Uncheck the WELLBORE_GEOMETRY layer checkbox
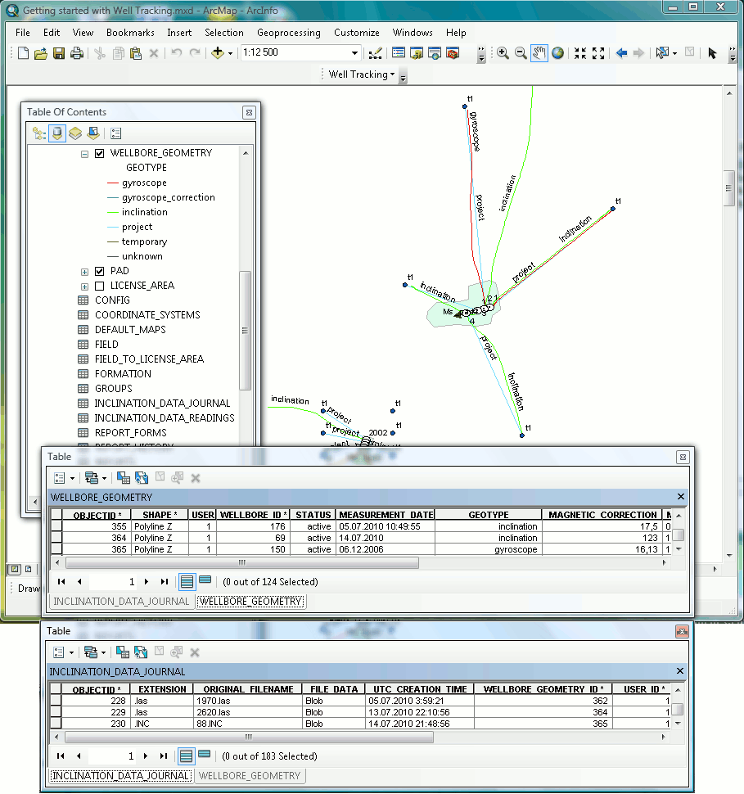The width and height of the screenshot is (744, 794). point(100,153)
